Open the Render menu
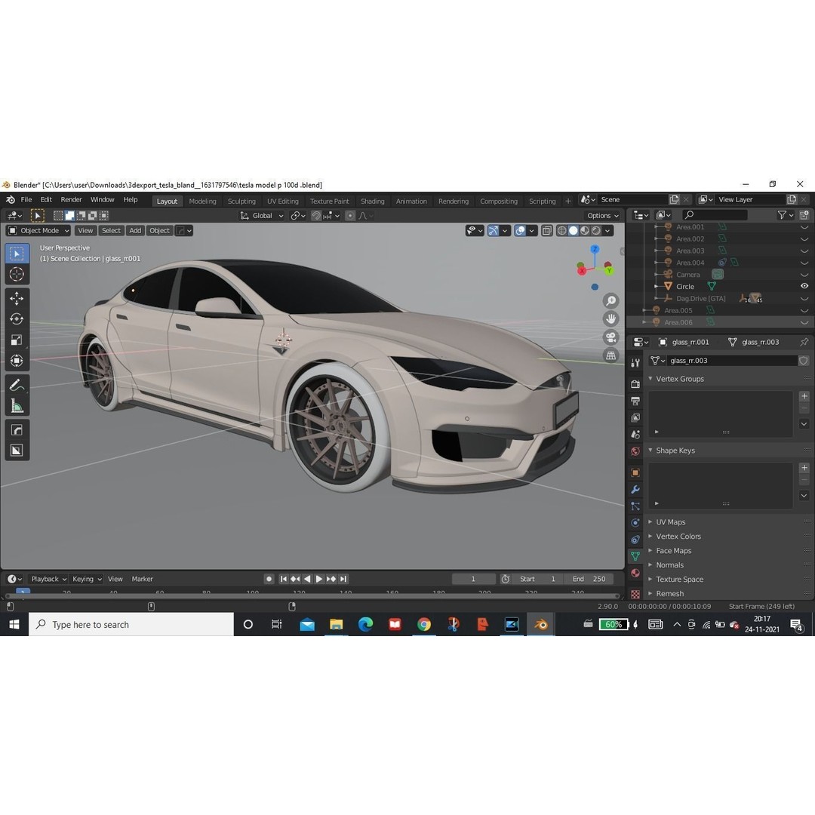Screen dimensions: 815x815 [x=71, y=199]
